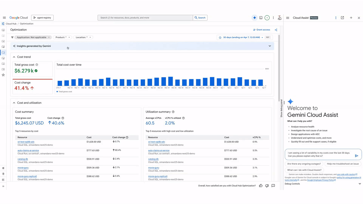Select the highlighted Optimization sidebar icon
Viewport: 363px width, 204px height.
(x=3, y=53)
